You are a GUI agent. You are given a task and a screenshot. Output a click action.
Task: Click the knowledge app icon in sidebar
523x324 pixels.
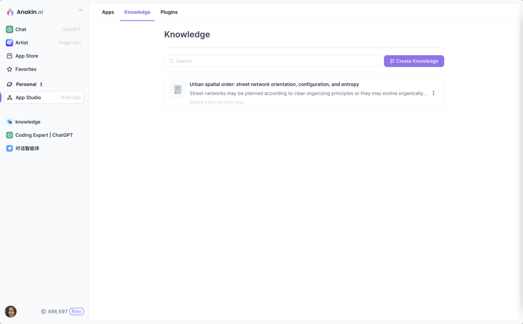point(9,122)
